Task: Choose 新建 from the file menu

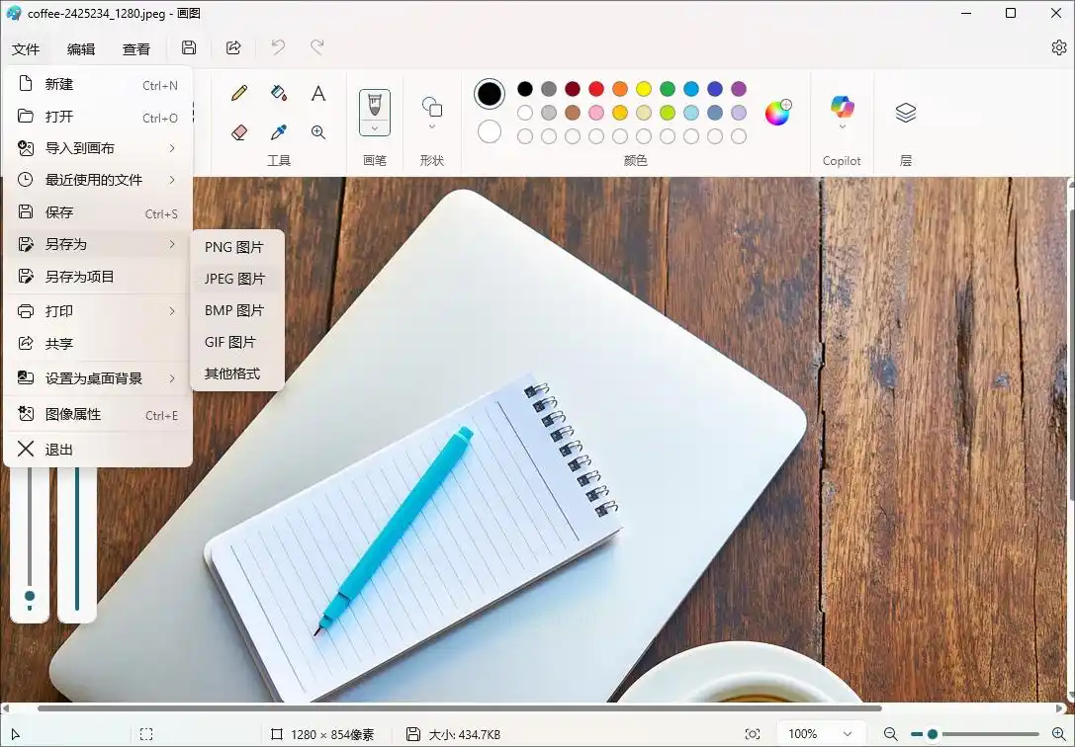Action: click(x=98, y=84)
